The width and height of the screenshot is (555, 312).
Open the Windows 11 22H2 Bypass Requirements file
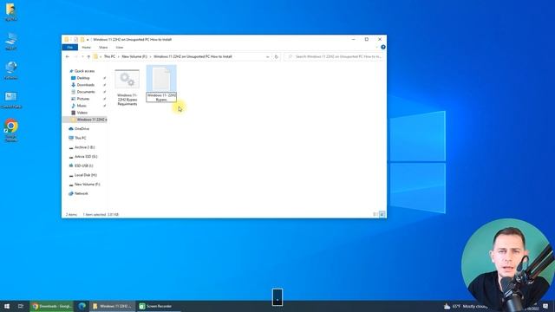[127, 88]
